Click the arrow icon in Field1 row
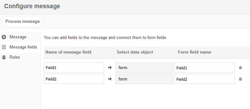The height and width of the screenshot is (109, 250). 110,68
